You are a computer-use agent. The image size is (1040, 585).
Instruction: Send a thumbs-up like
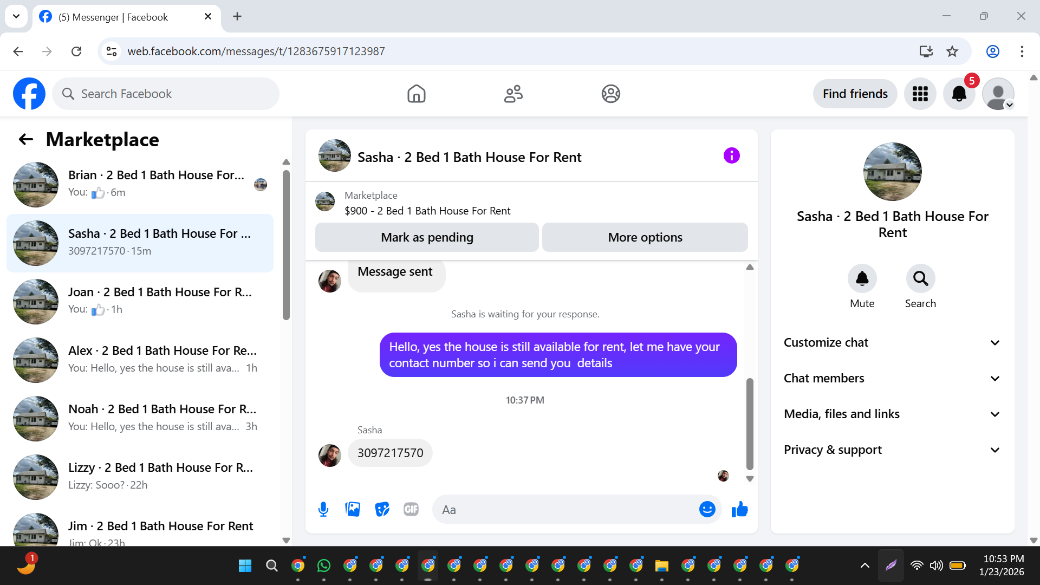click(739, 509)
